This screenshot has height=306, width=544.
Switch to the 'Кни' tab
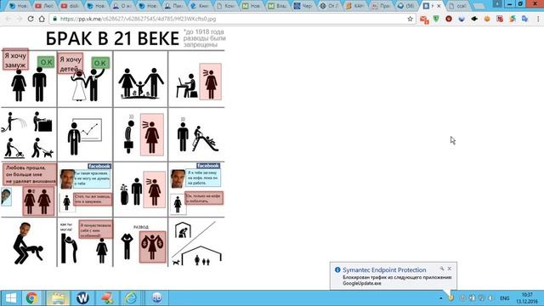(201, 6)
